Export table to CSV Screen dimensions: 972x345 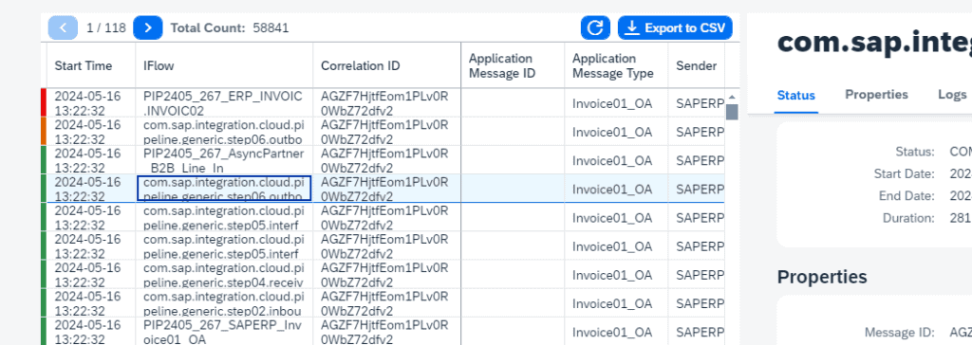pyautogui.click(x=675, y=27)
